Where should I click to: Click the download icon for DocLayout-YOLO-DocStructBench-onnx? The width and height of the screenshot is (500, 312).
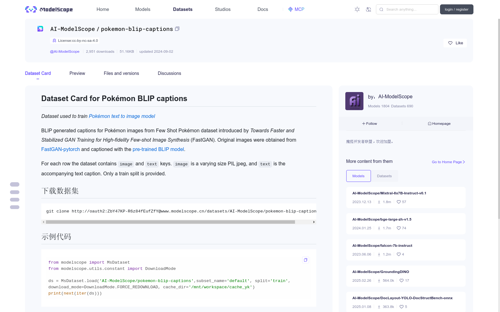(379, 307)
